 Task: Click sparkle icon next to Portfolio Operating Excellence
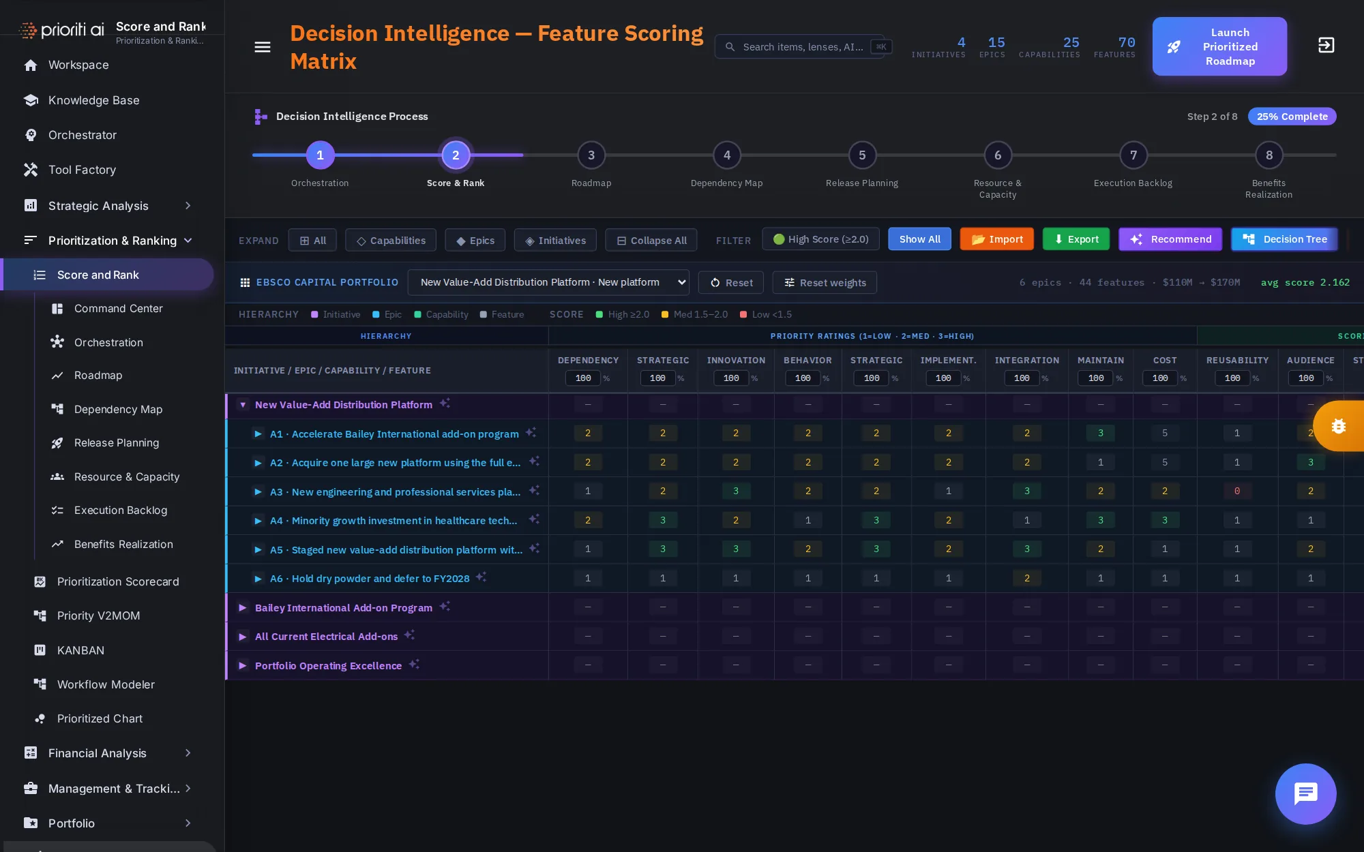(x=414, y=665)
